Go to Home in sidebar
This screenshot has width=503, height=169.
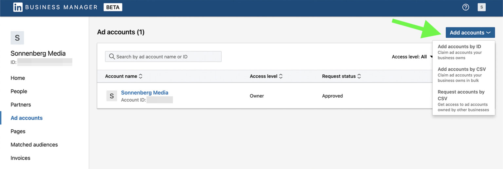click(x=18, y=78)
